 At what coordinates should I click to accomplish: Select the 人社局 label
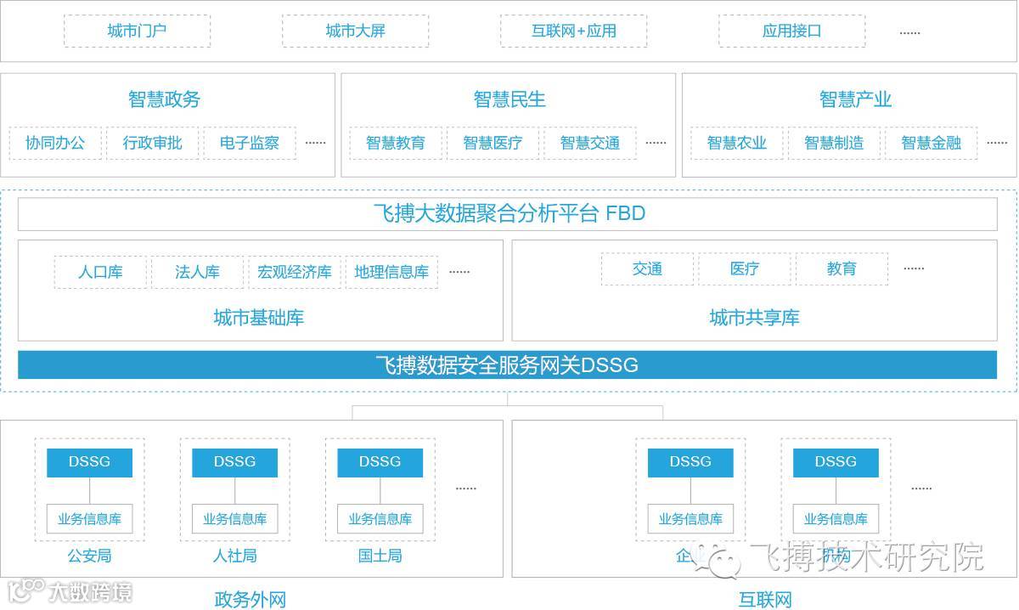point(235,556)
